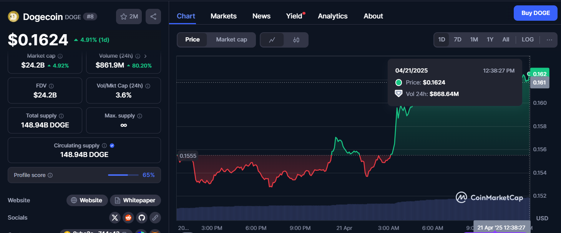The width and height of the screenshot is (561, 233).
Task: Switch to the Markets tab
Action: [x=224, y=16]
